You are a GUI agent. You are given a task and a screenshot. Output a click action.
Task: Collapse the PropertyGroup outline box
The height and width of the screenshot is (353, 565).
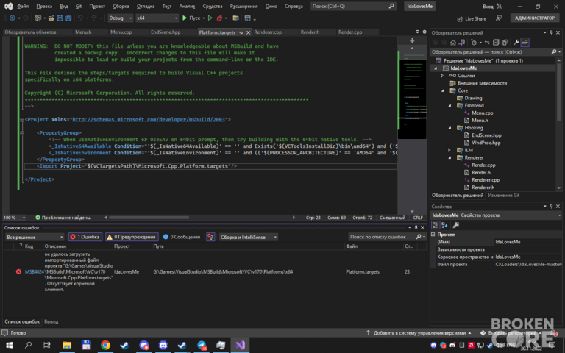[22, 133]
